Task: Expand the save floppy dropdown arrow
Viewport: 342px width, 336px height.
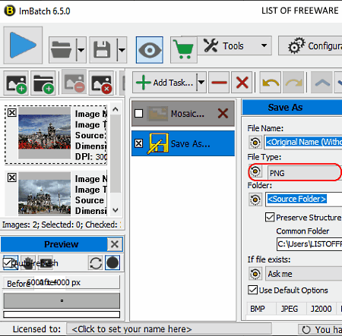Action: tap(122, 50)
